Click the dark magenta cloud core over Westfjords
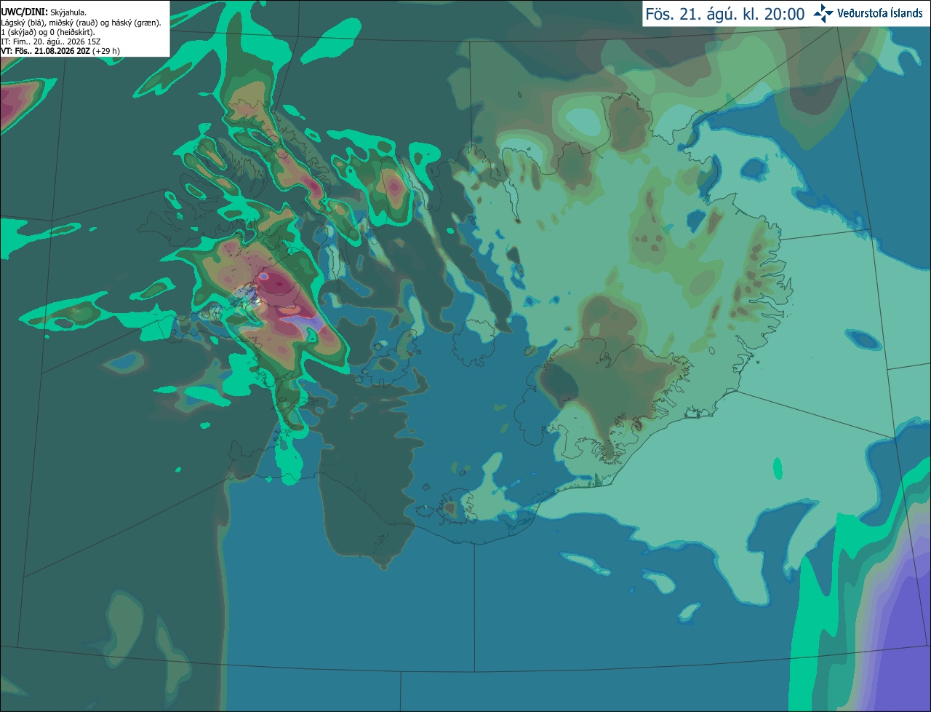The height and width of the screenshot is (712, 931). pyautogui.click(x=279, y=282)
